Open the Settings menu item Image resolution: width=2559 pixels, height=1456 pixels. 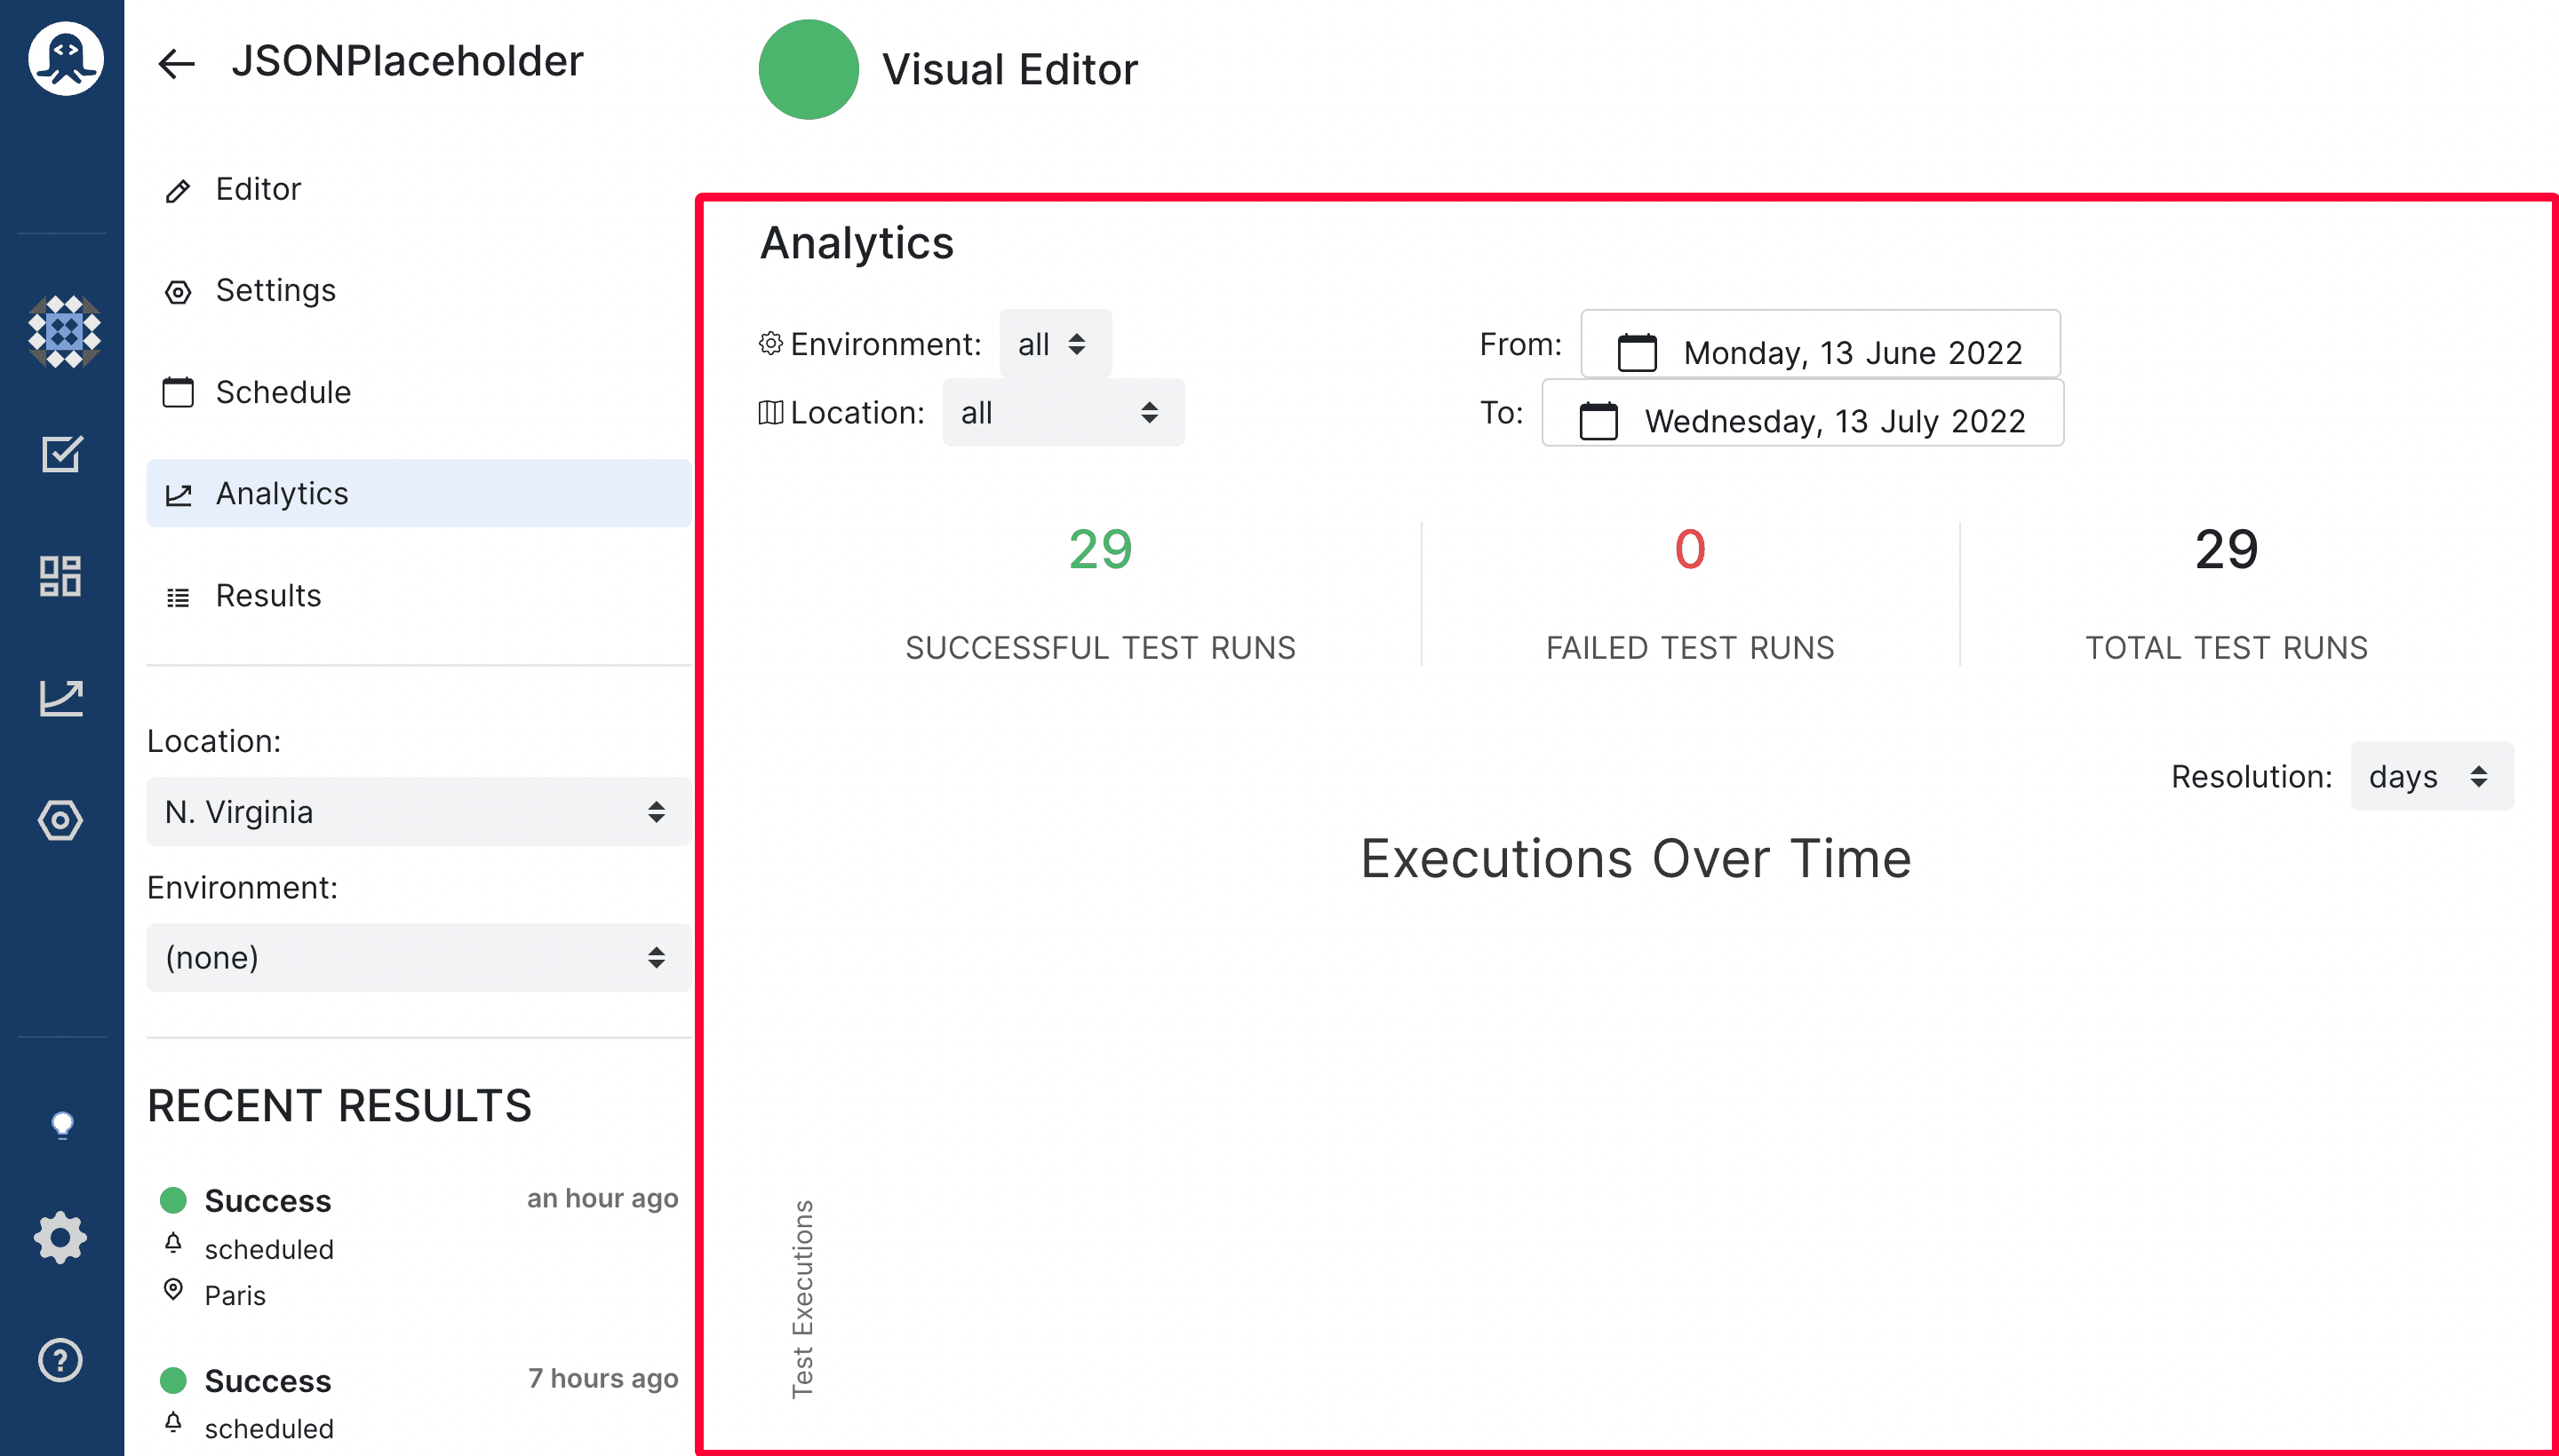[x=419, y=291]
